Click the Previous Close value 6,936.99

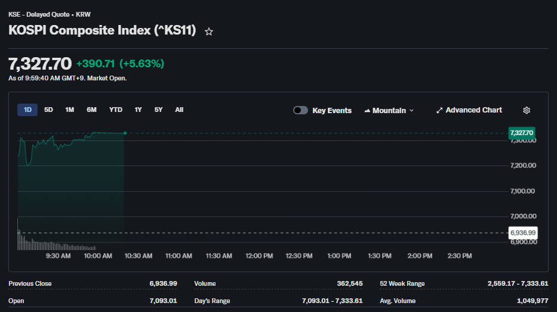(x=163, y=283)
